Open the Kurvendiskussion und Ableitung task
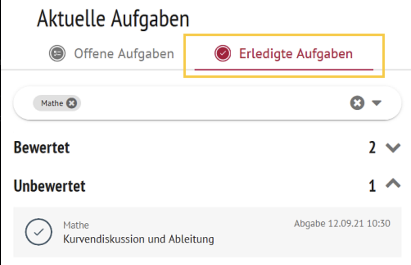The image size is (411, 265). tap(138, 239)
